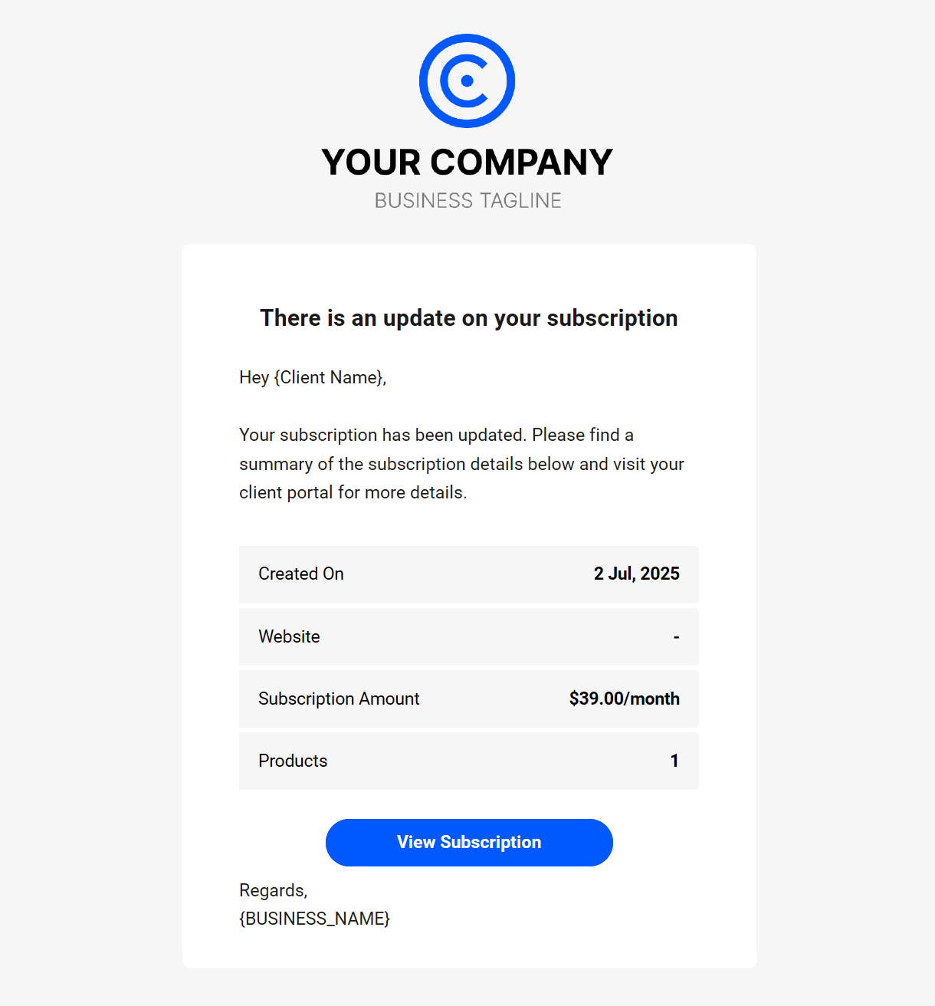This screenshot has height=1006, width=935.
Task: Click the {Client Name} placeholder text
Action: (x=328, y=377)
